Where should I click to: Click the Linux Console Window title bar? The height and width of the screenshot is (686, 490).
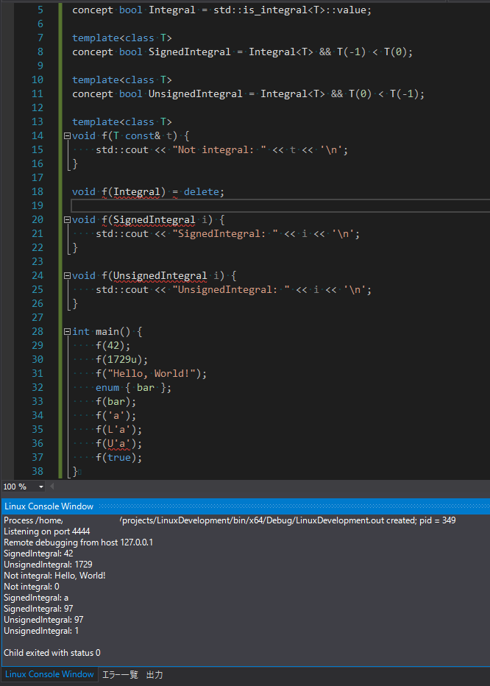click(x=245, y=506)
